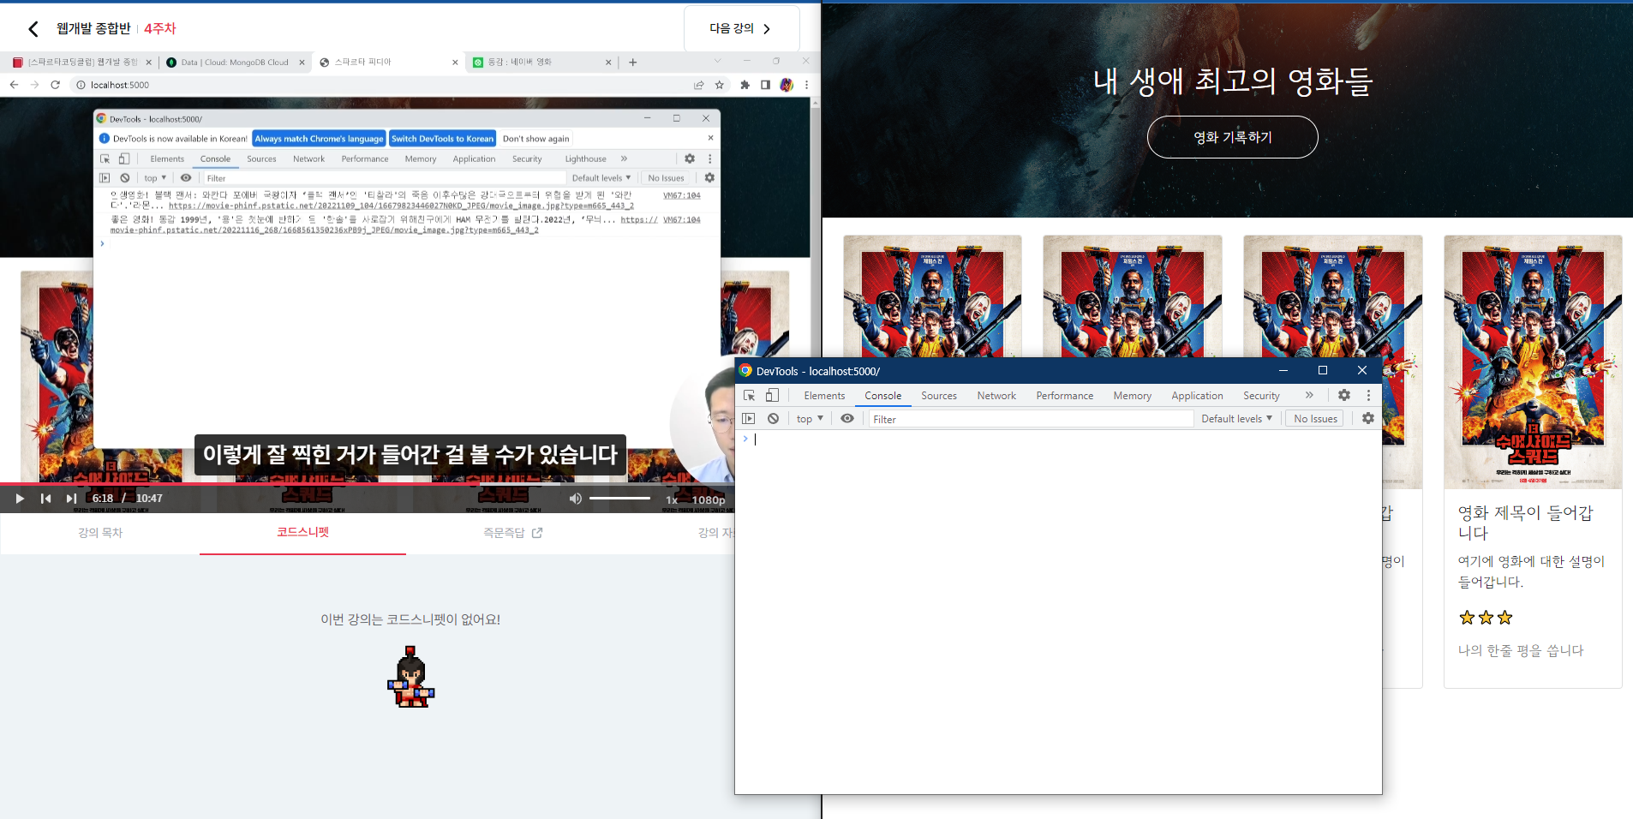Reload page icon in video browser

56,85
